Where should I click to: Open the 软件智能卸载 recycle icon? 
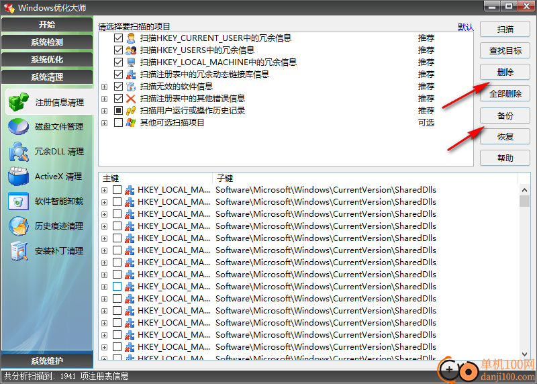[x=19, y=201]
